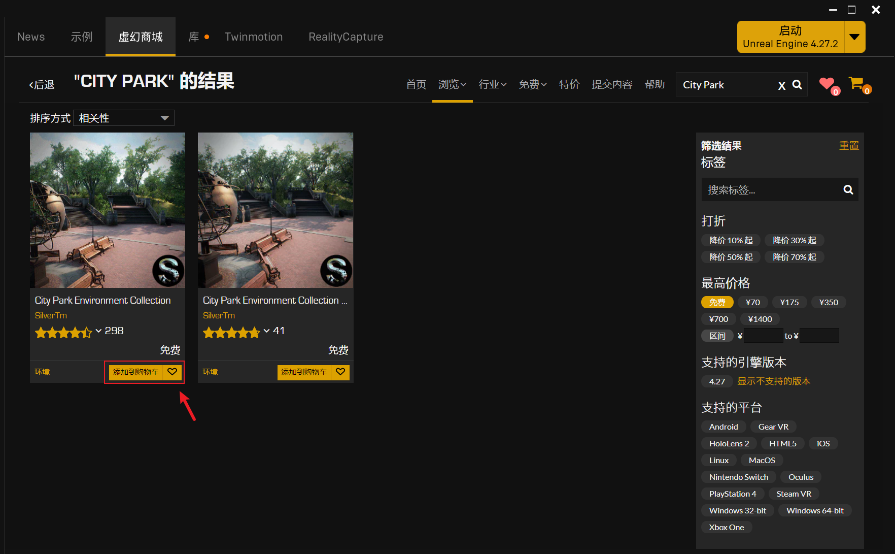Select the ¥1400 max price filter
Viewport: 895px width, 554px height.
760,319
